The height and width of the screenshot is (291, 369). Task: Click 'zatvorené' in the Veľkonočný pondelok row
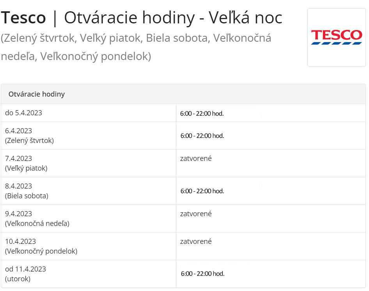click(196, 242)
